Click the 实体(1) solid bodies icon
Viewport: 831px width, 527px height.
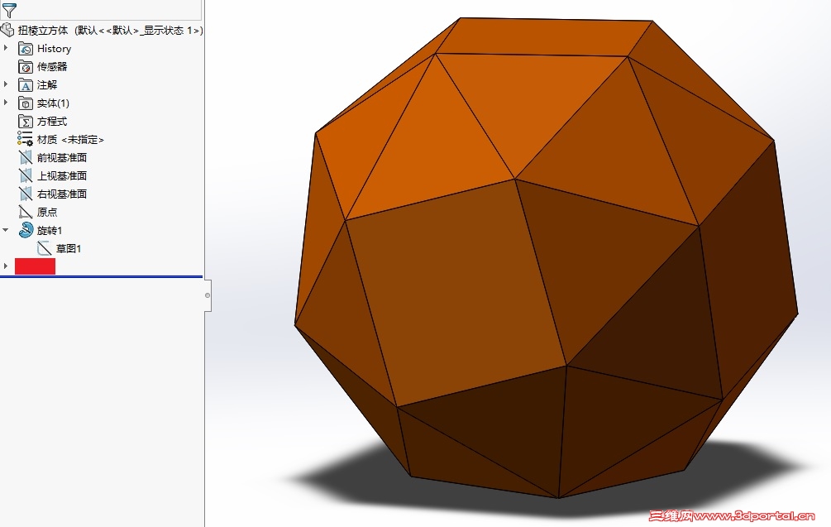tap(26, 103)
